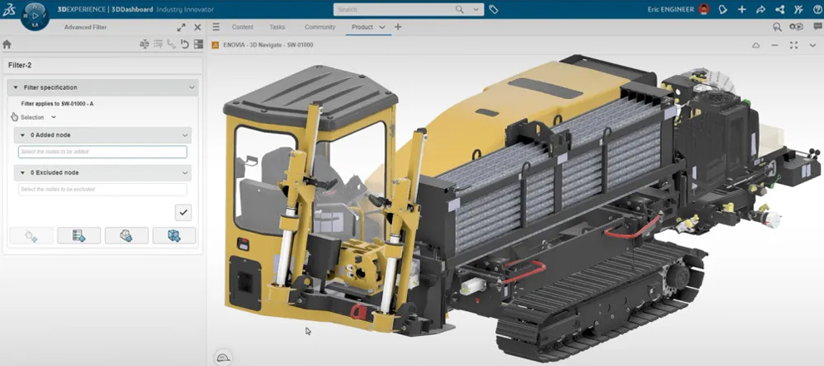Open the Product tab dropdown chevron
Viewport: 824px width, 366px height.
[382, 27]
